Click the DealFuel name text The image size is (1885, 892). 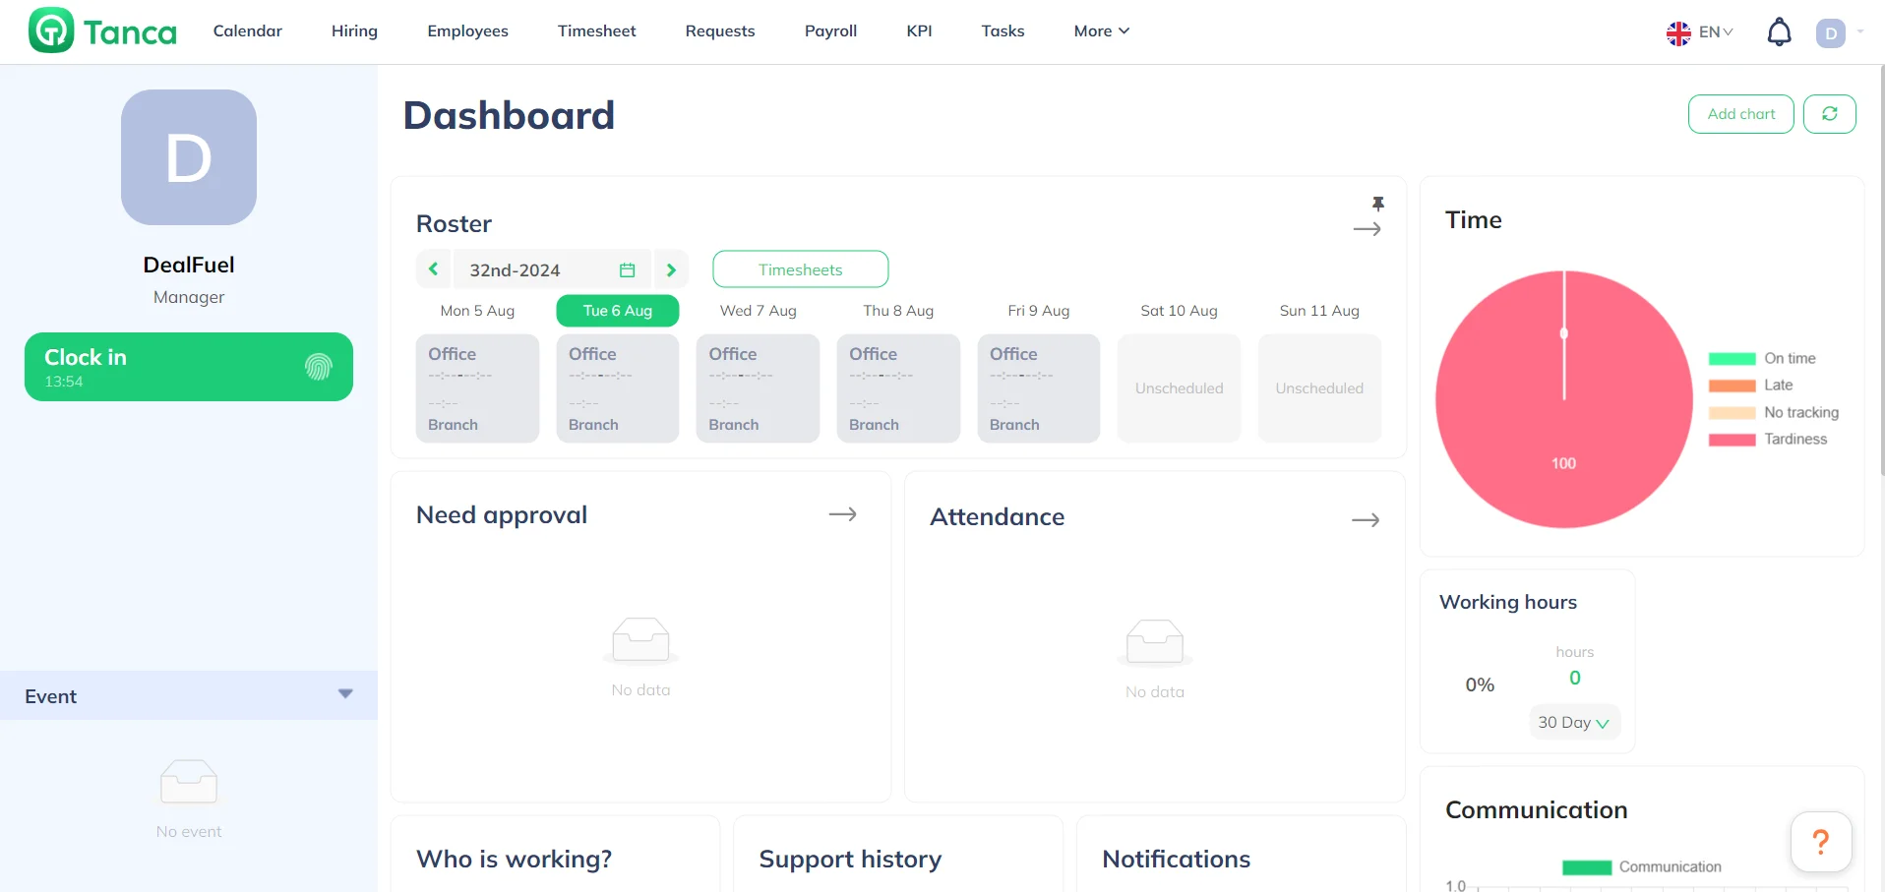[189, 265]
